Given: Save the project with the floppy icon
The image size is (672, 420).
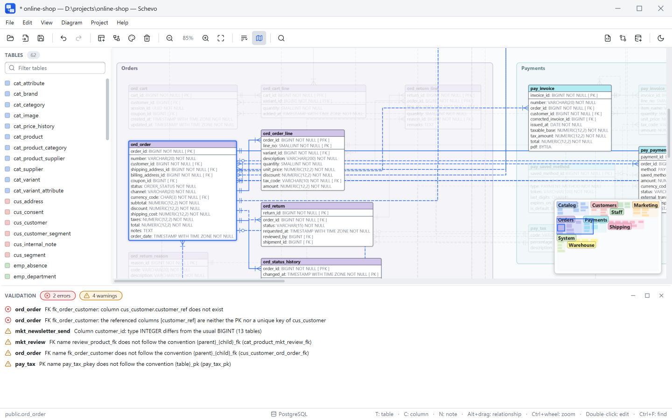Looking at the screenshot, I should point(41,38).
